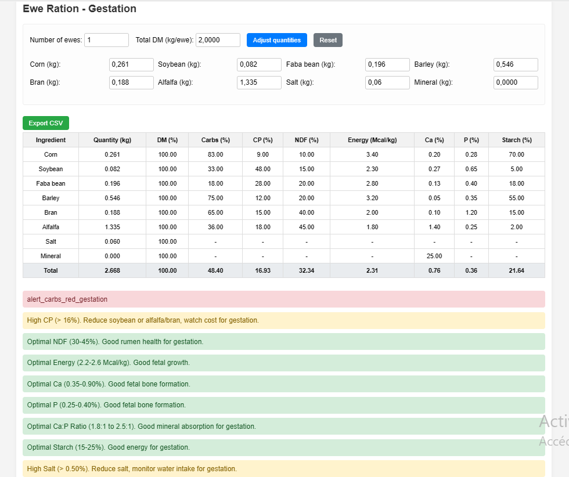
Task: Click the High CP warning message
Action: tap(283, 320)
